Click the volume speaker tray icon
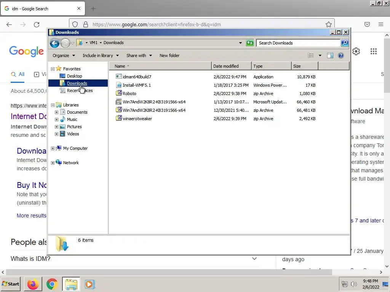The width and height of the screenshot is (390, 292). point(353,284)
